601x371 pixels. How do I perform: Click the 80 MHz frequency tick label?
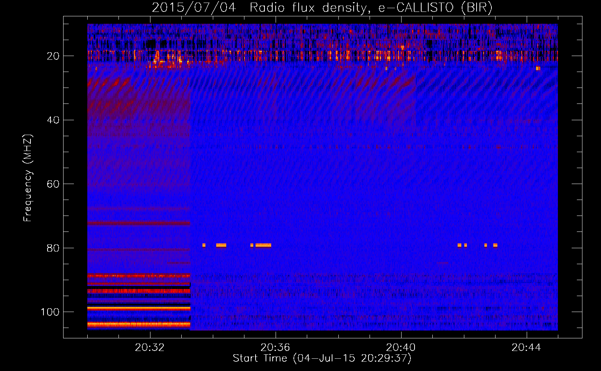coord(53,248)
